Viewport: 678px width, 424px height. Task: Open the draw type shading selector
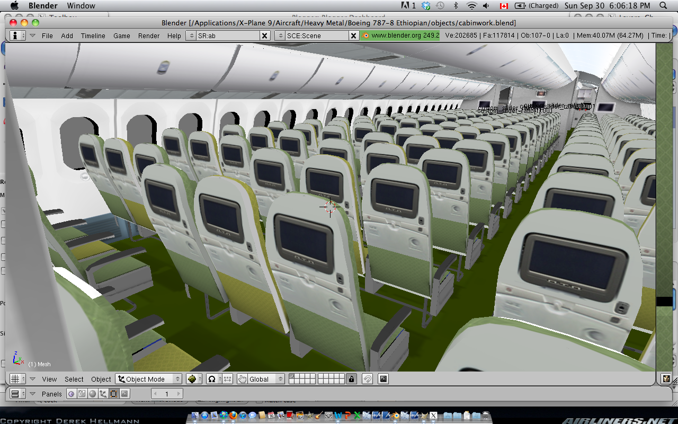tap(194, 379)
